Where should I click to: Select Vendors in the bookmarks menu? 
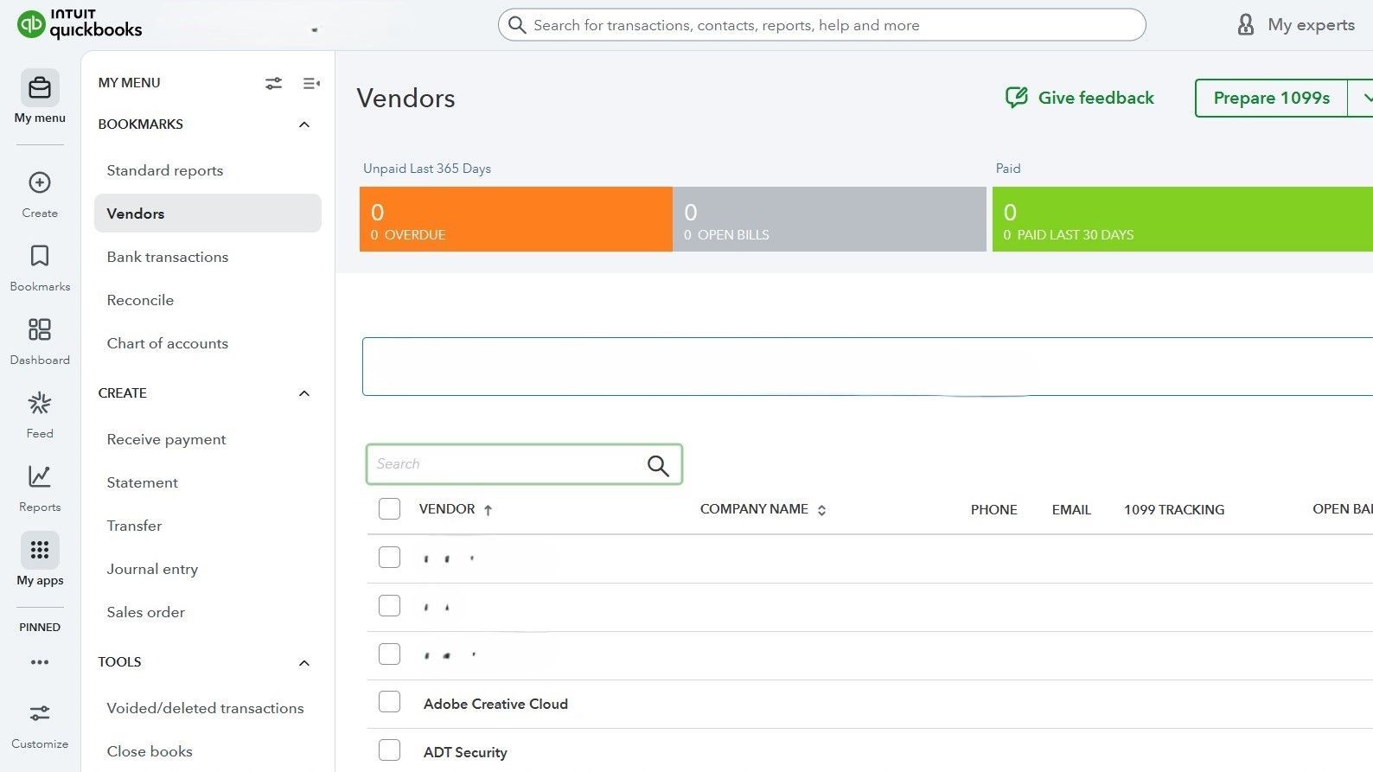(208, 214)
